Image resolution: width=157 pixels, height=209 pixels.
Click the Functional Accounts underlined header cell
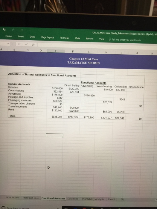coord(93,83)
